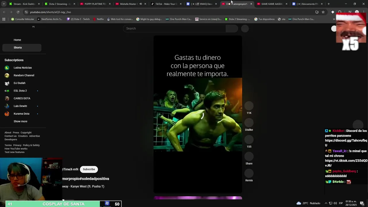Open Random Channel subscription
The height and width of the screenshot is (207, 368).
[22, 75]
